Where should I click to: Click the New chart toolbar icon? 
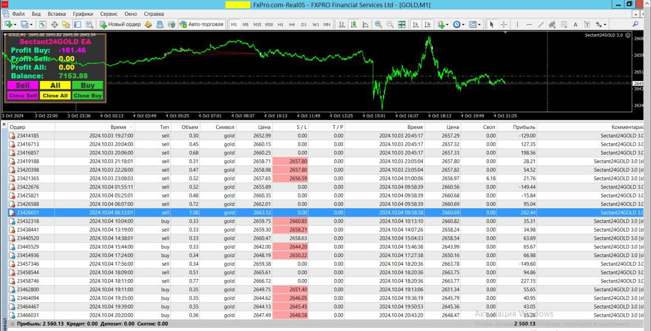pos(8,24)
